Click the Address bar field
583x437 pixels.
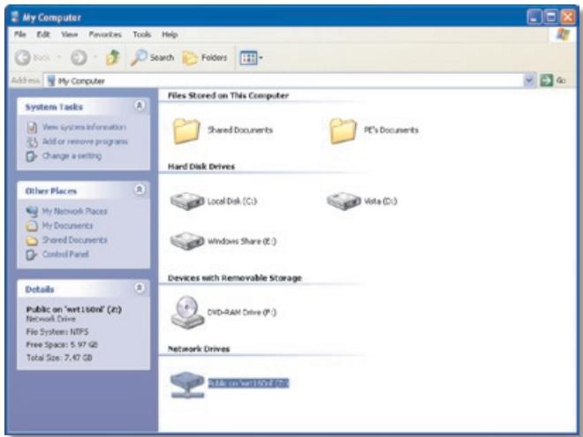[284, 80]
